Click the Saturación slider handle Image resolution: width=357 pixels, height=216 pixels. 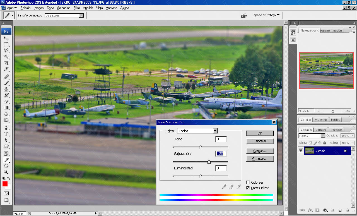209,162
